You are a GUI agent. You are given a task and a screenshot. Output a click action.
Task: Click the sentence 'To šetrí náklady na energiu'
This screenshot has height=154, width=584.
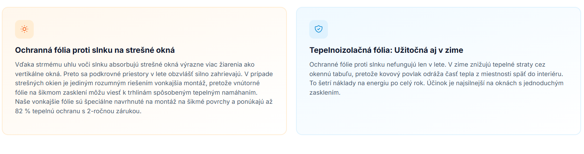click(366, 83)
